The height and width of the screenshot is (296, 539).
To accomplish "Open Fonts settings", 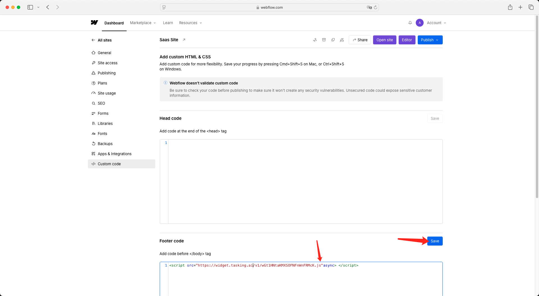I will click(121, 134).
